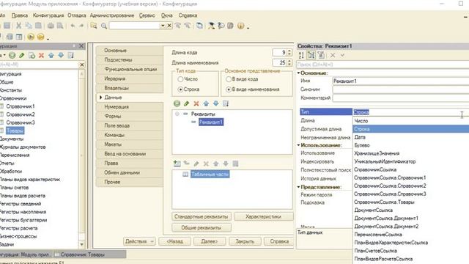This screenshot has width=469, height=264.
Task: Click the Далее button
Action: (x=210, y=241)
